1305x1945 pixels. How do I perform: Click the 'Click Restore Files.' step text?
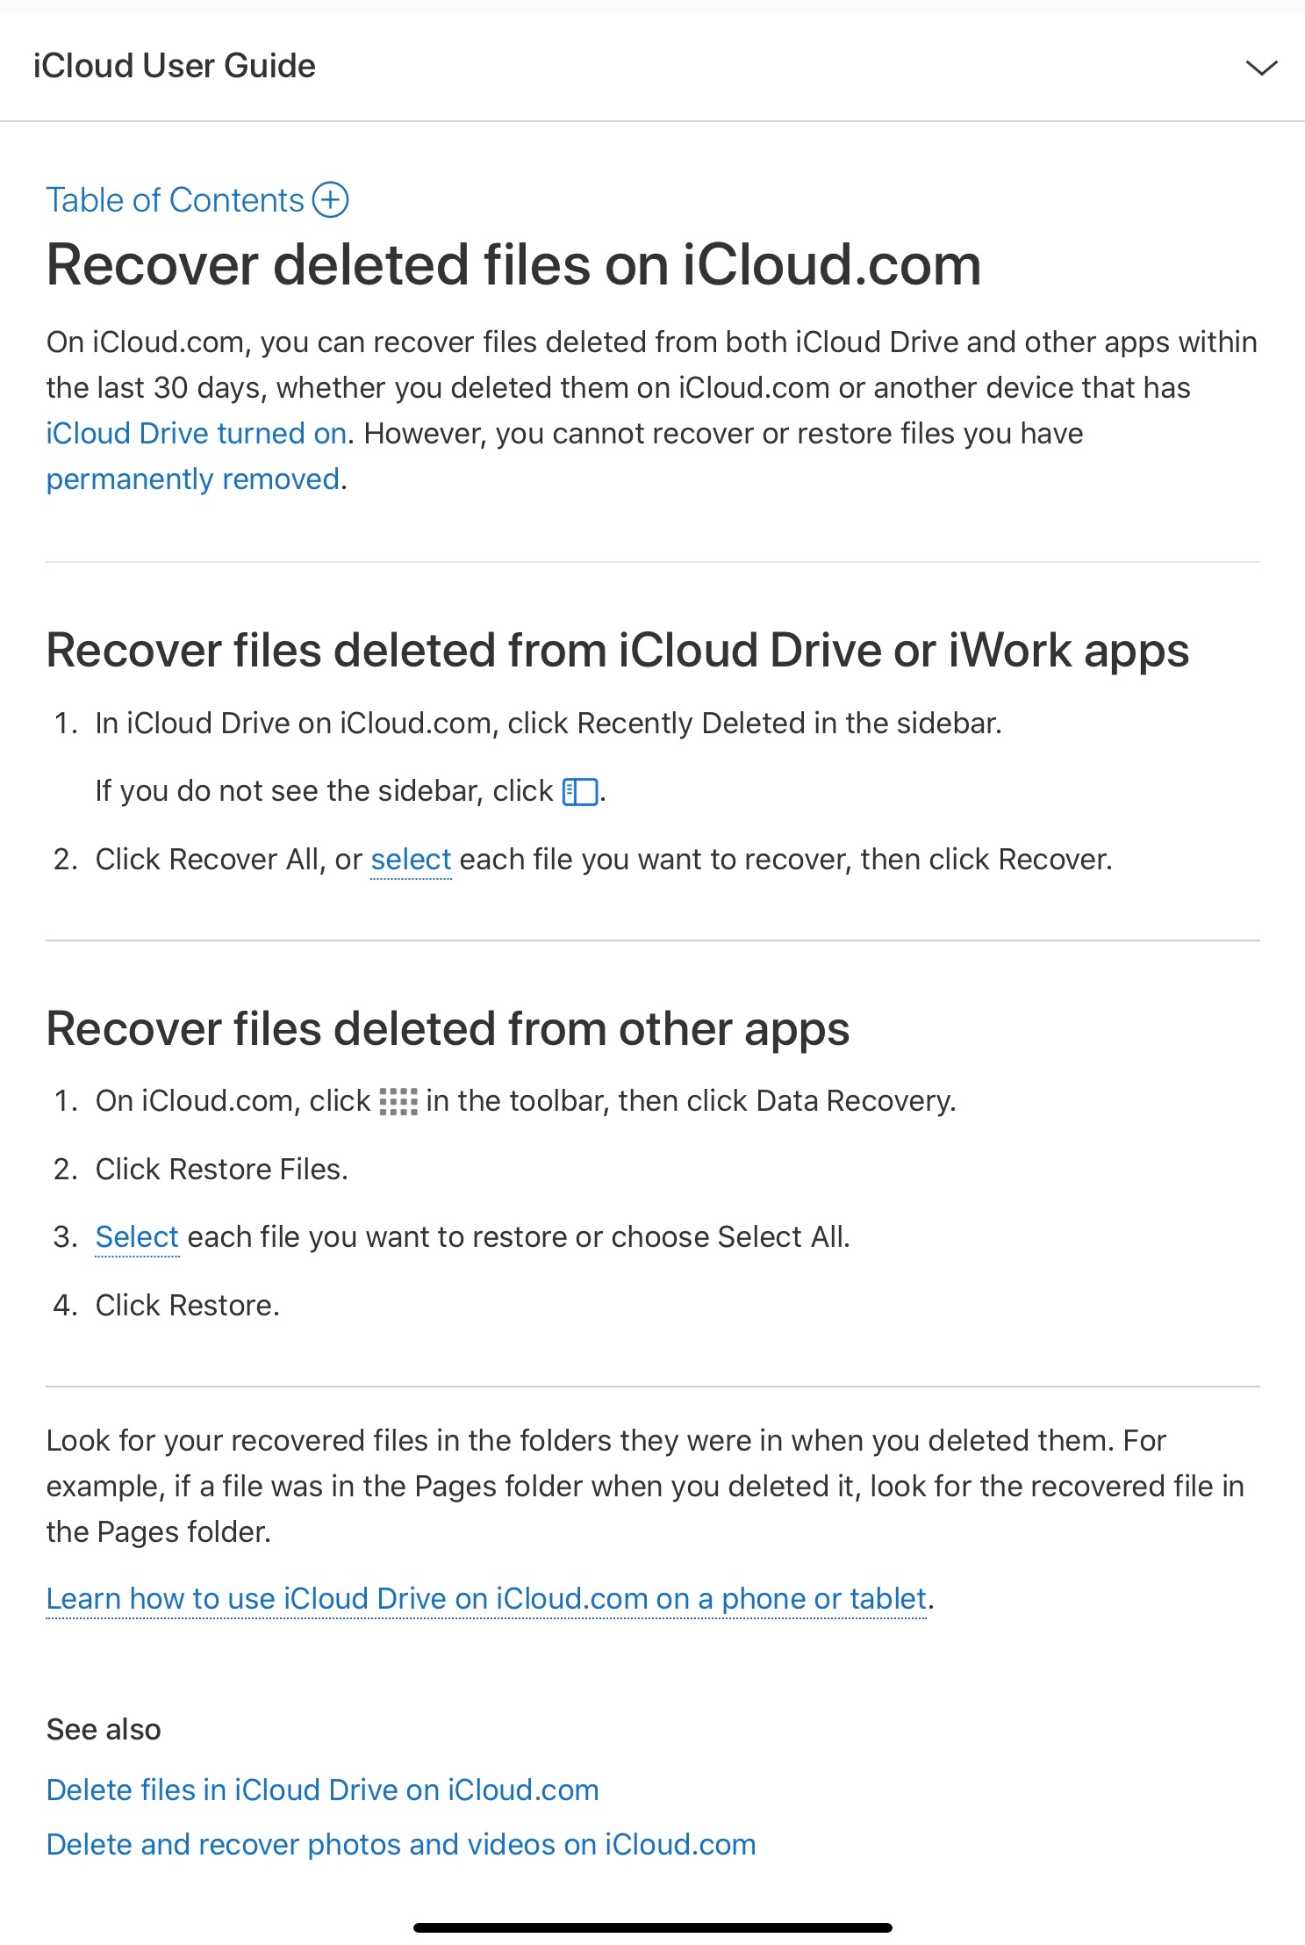point(222,1169)
